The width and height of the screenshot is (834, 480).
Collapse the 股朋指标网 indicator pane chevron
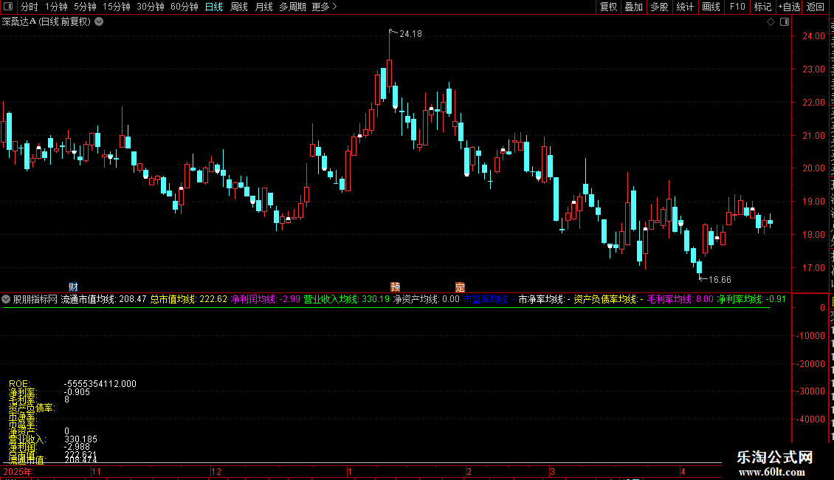click(x=6, y=300)
